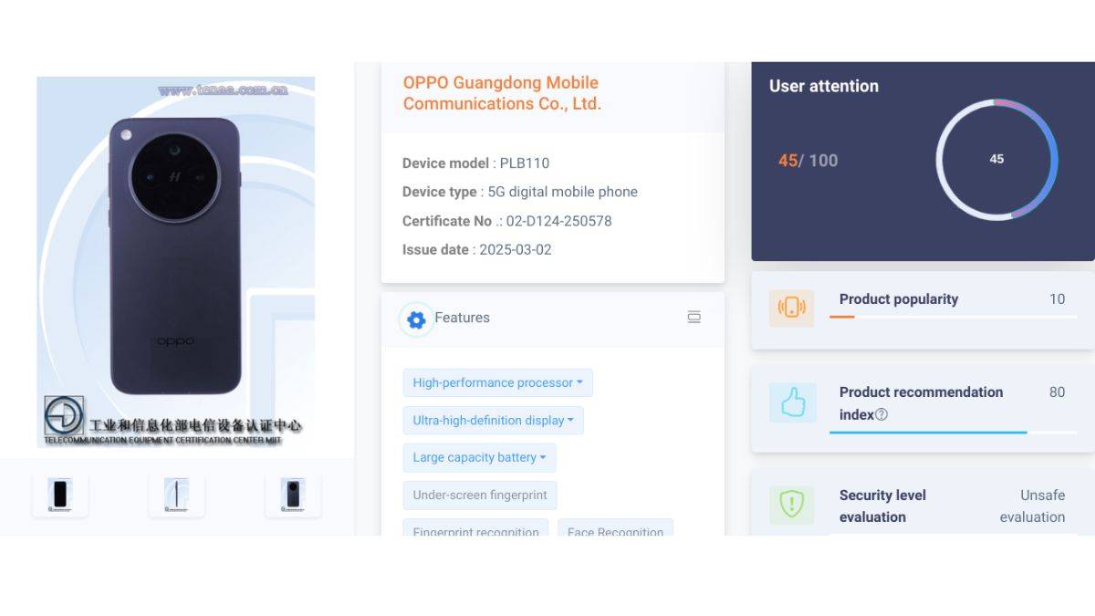Click the User attention donut chart
The image size is (1095, 616).
click(996, 160)
